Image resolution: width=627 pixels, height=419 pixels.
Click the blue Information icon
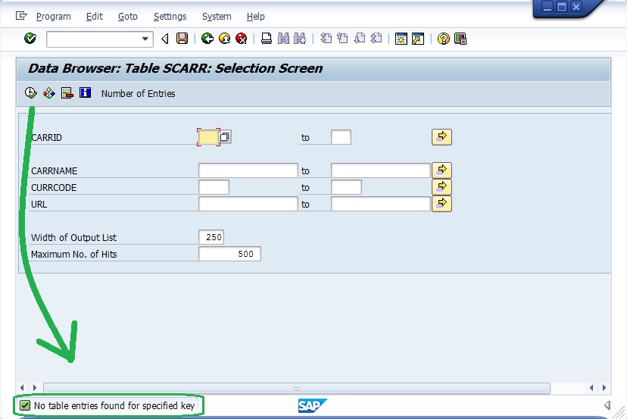[85, 93]
